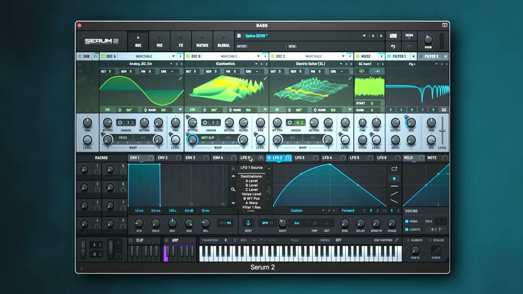Toggle the SUB oscillator enable switch
Screen dimensions: 523x294
[80, 56]
